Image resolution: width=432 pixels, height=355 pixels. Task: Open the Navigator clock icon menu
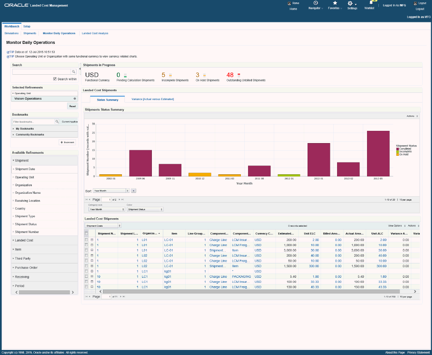pyautogui.click(x=316, y=3)
